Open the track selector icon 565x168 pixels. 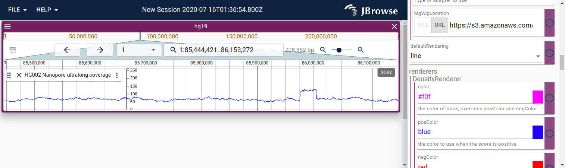coord(13,50)
